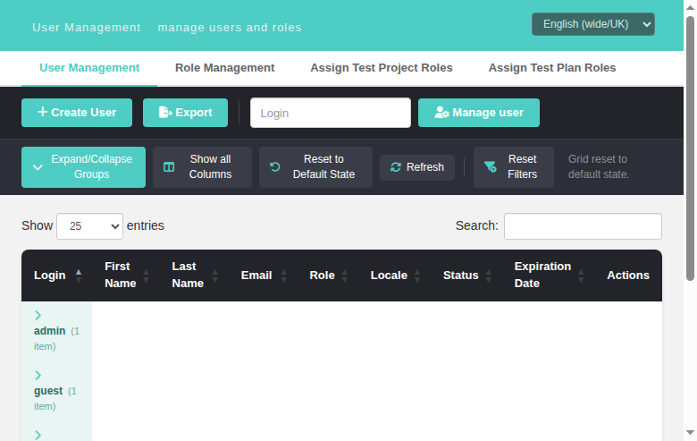
Task: Click the Export button
Action: pos(185,113)
